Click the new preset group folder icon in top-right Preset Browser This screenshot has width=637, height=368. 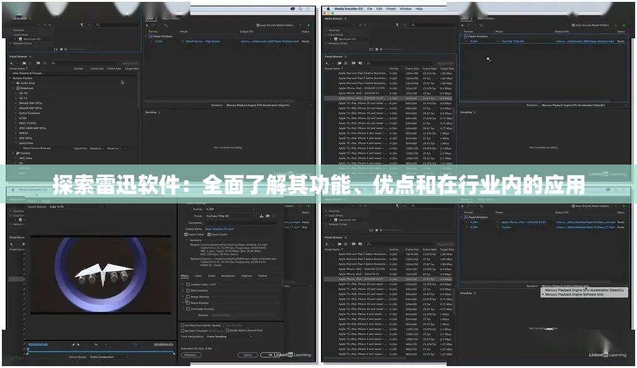pos(339,63)
